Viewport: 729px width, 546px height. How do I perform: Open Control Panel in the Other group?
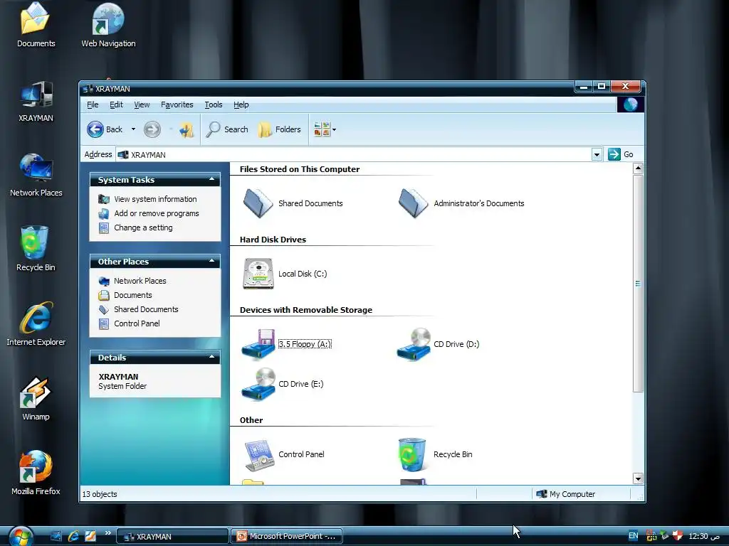258,454
